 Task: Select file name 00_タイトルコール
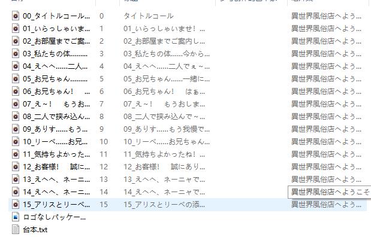(56, 16)
